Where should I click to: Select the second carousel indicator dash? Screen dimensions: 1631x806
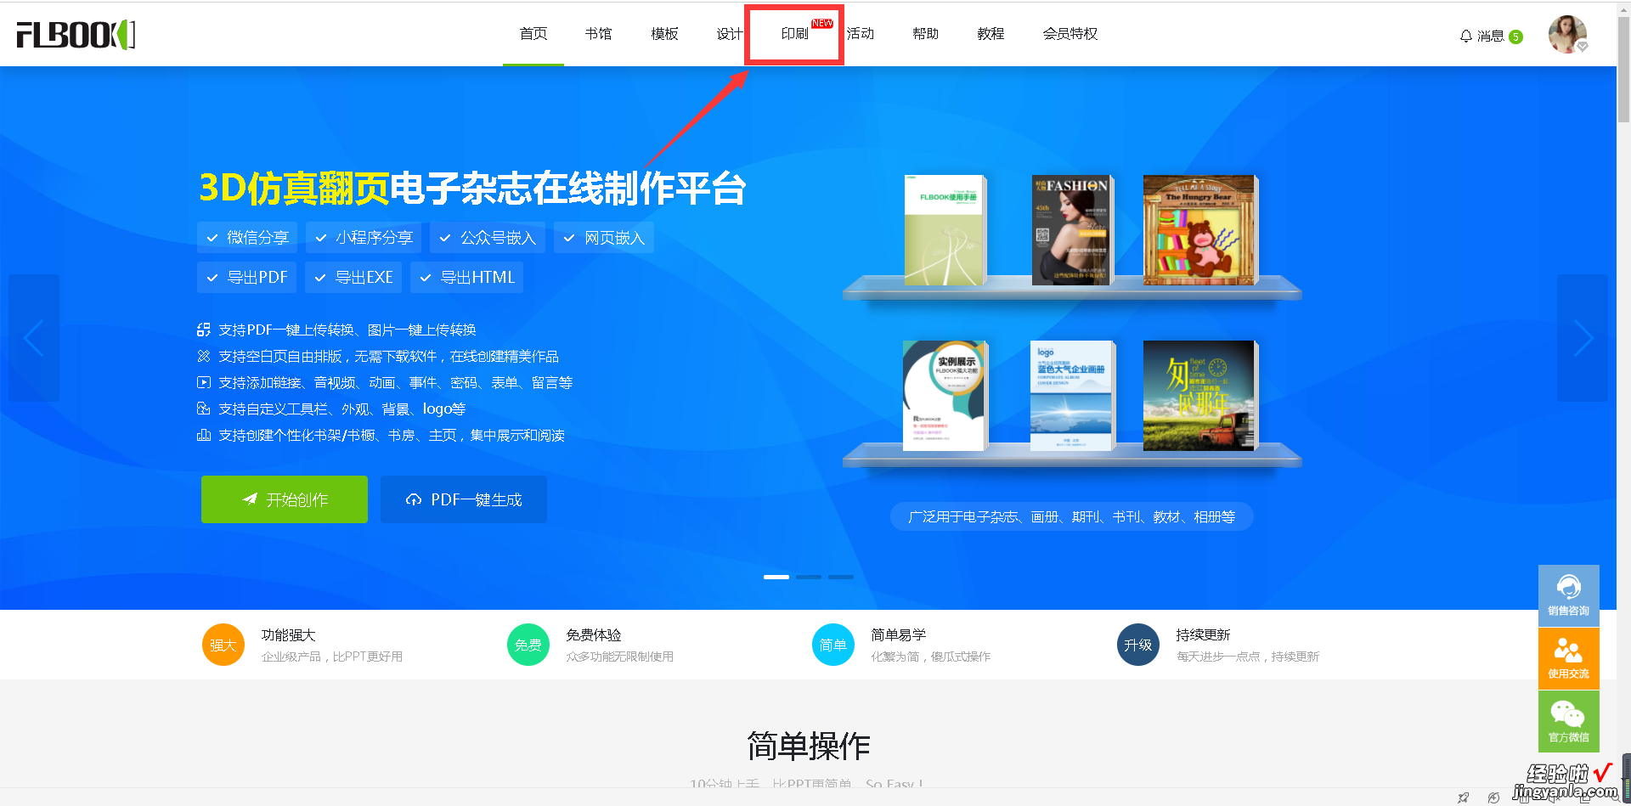coord(809,577)
